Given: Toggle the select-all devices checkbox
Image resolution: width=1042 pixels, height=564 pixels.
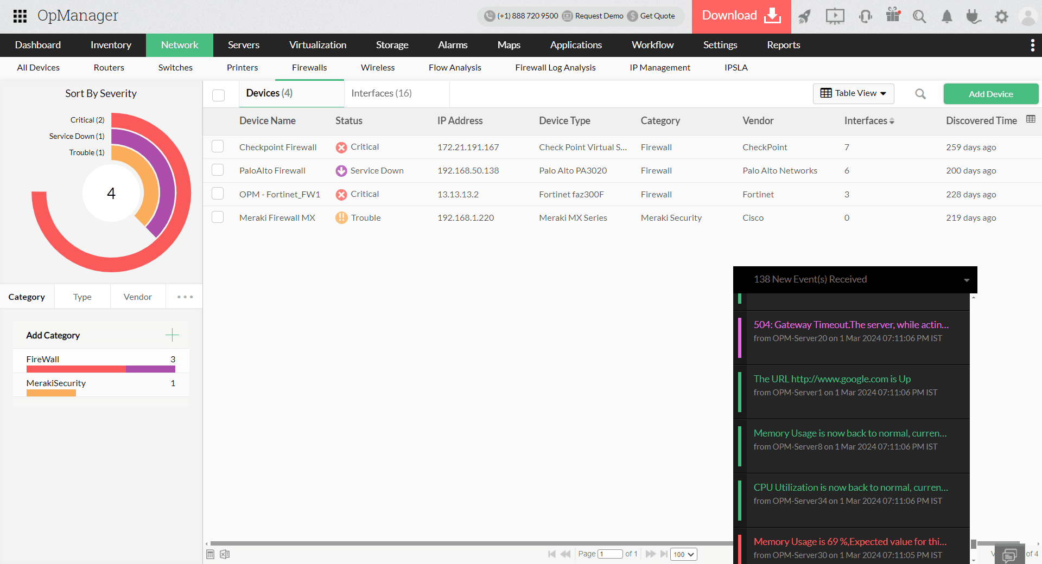Looking at the screenshot, I should (218, 95).
